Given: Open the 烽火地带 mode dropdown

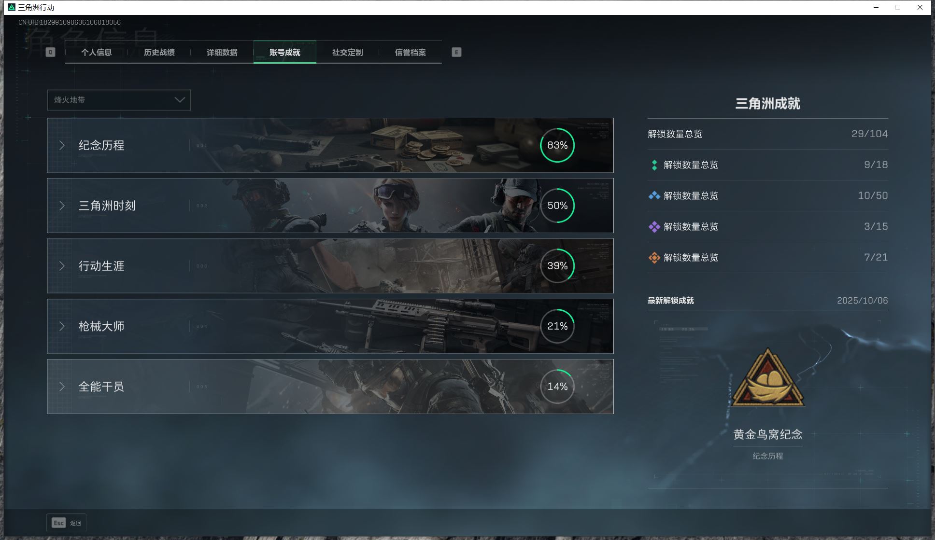Looking at the screenshot, I should [x=119, y=100].
